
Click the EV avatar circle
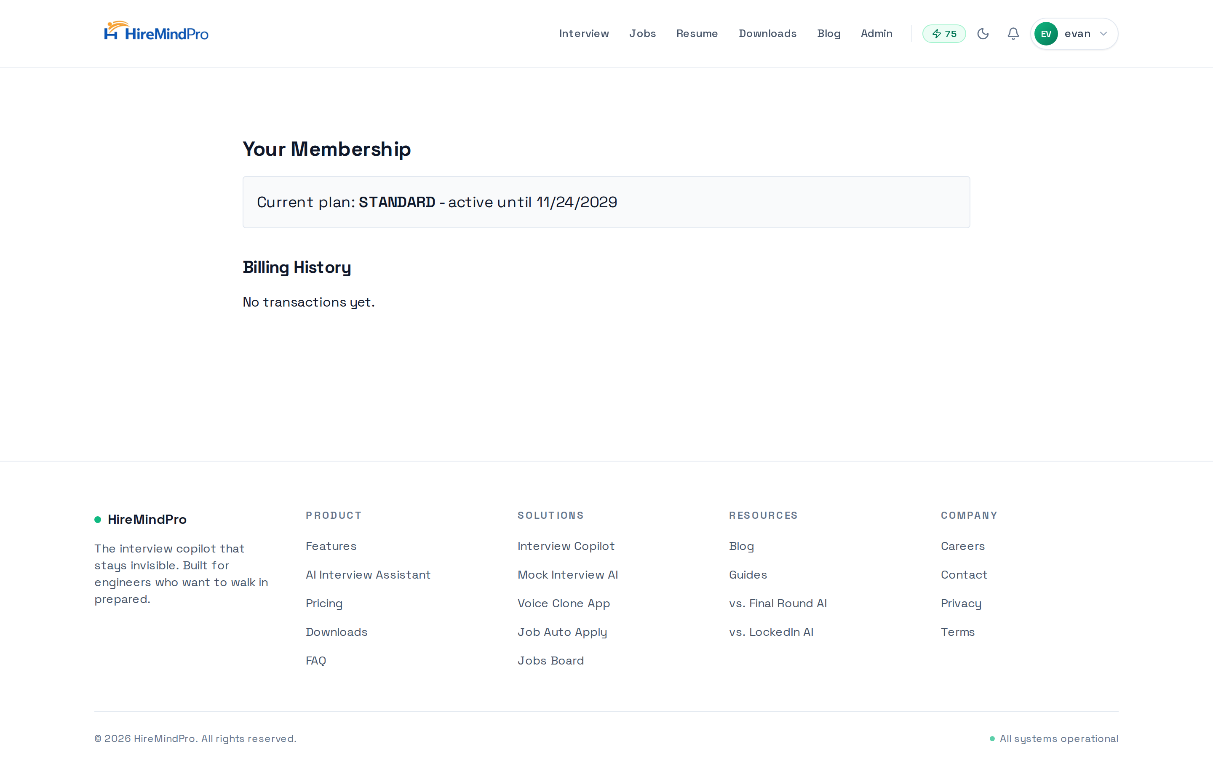(x=1046, y=34)
